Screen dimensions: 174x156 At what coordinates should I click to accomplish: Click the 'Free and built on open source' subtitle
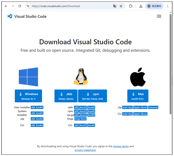tap(86, 50)
